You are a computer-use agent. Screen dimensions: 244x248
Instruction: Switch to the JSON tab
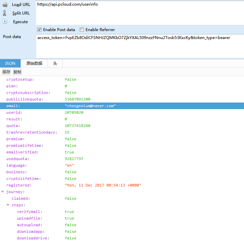pyautogui.click(x=10, y=63)
